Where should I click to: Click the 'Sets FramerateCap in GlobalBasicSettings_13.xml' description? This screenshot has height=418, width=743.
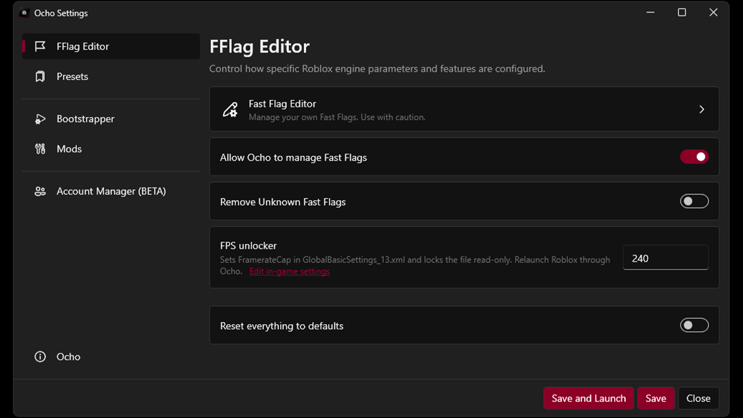pyautogui.click(x=415, y=265)
